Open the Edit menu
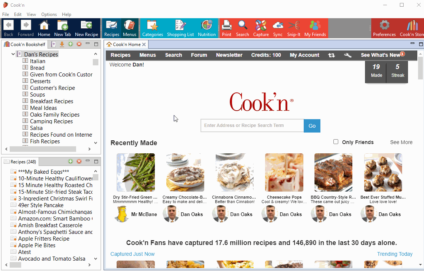 [18, 14]
